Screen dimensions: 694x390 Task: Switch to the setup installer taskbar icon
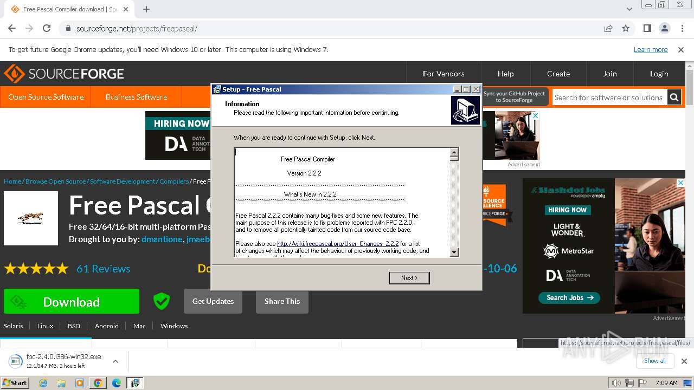134,383
